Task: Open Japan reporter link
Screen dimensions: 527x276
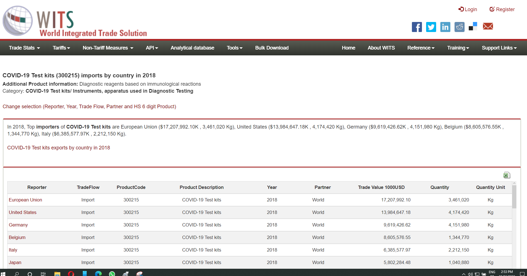Action: tap(15, 262)
